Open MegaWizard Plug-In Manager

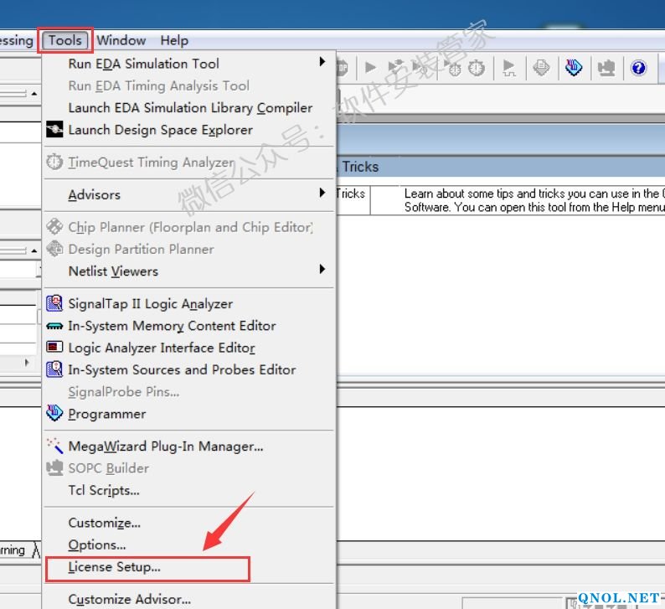166,446
